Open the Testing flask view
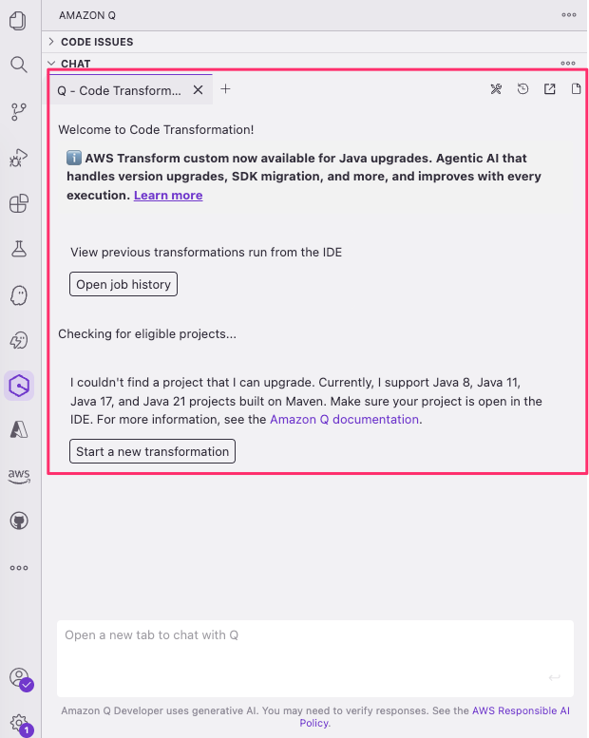Screen dimensions: 589x738 pos(18,249)
